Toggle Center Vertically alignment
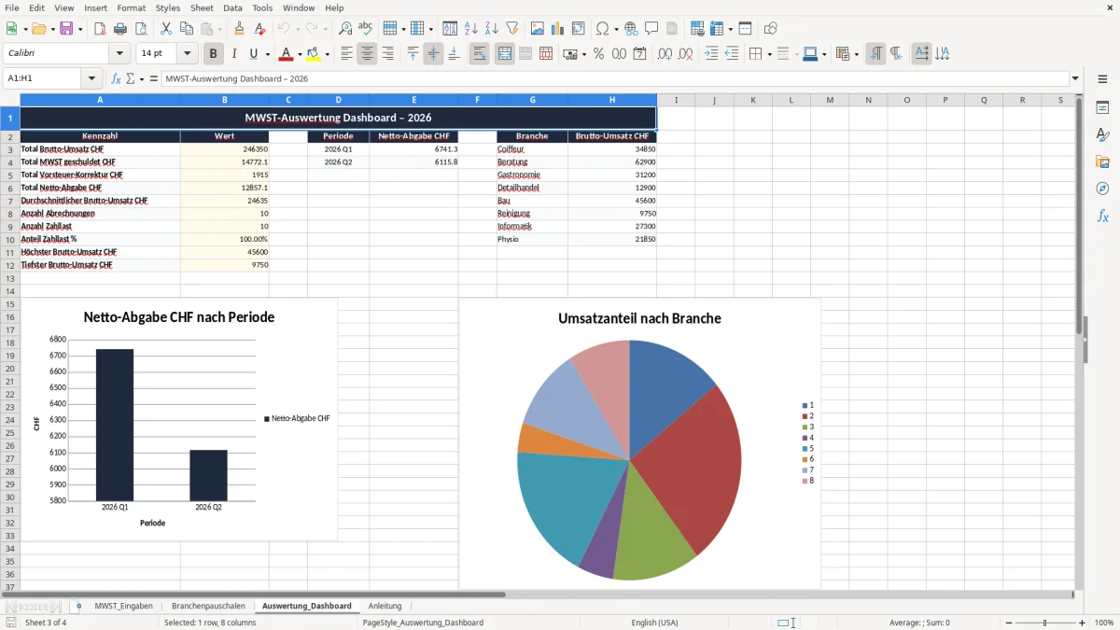The image size is (1120, 630). coord(433,54)
